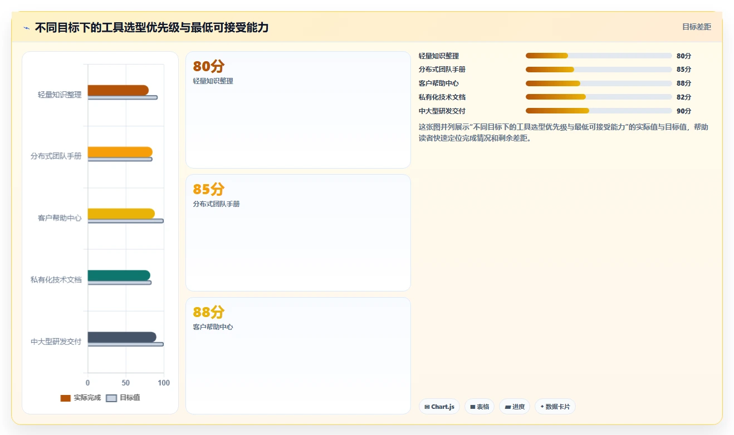Click the 82分 progress score
Image resolution: width=734 pixels, height=435 pixels.
point(684,97)
